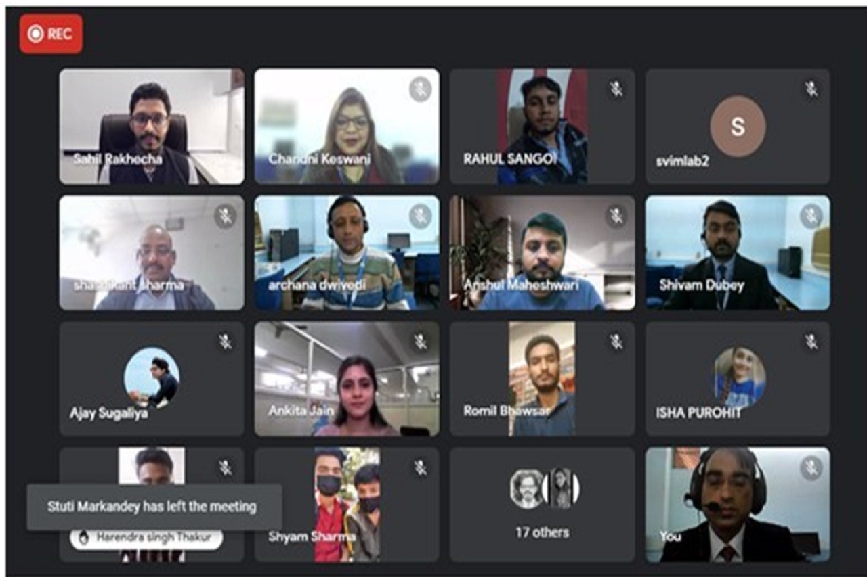The height and width of the screenshot is (577, 867).
Task: Click muted mic icon on shashikant sharma tile
Action: [x=226, y=216]
